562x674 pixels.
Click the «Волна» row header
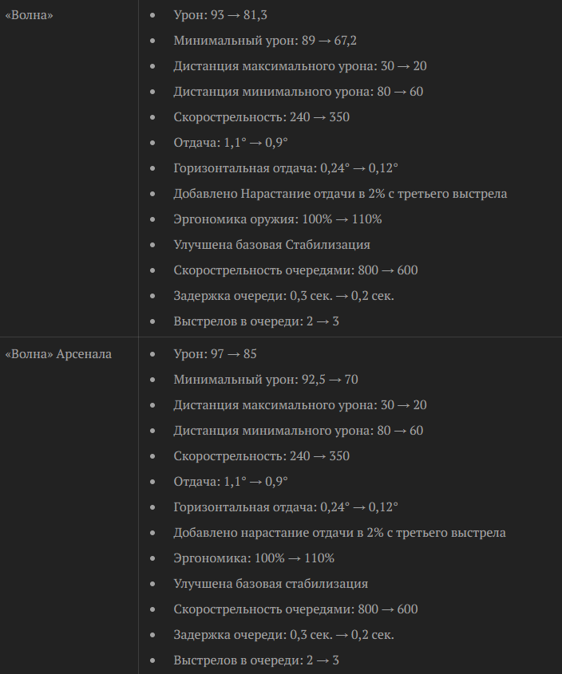click(x=30, y=15)
